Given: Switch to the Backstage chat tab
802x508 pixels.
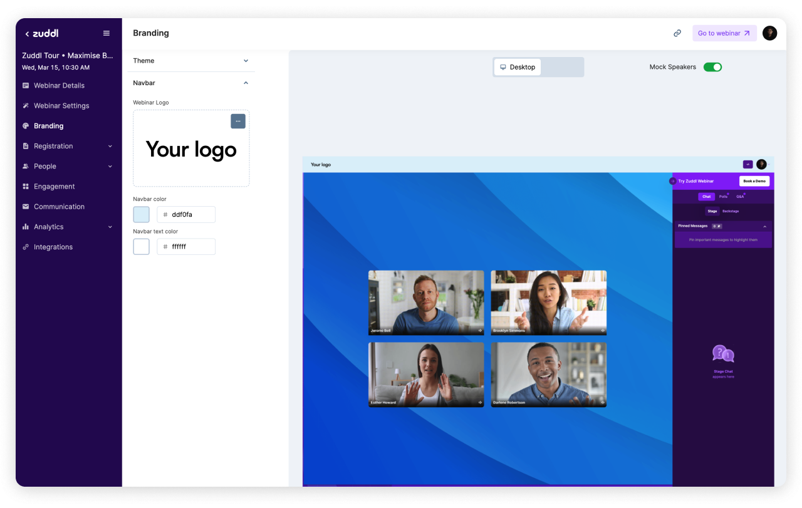Looking at the screenshot, I should click(731, 211).
